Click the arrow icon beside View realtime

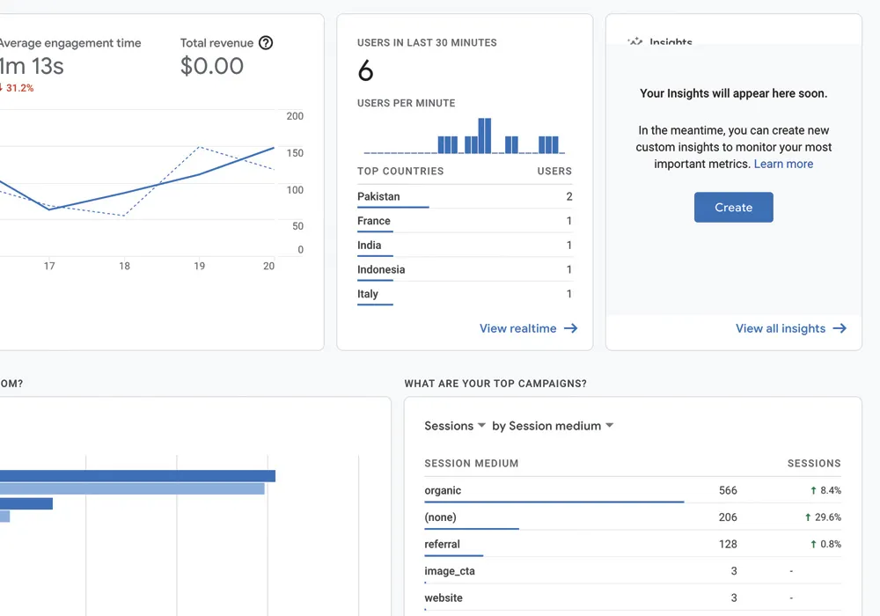tap(571, 328)
